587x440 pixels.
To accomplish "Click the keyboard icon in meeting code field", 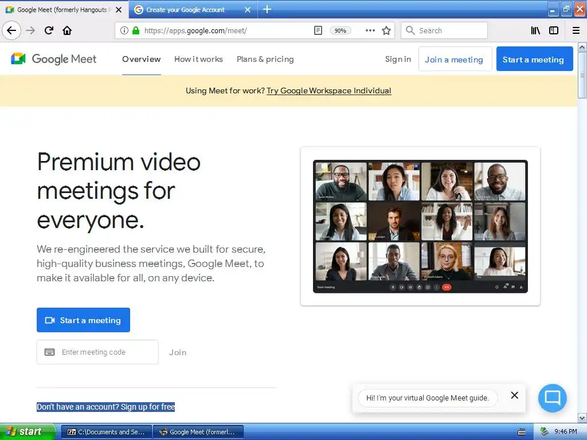I will (49, 352).
